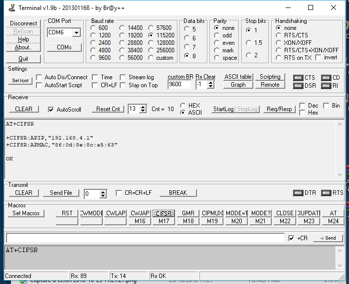Open the ASCII table
The image size is (349, 284).
[x=238, y=77]
